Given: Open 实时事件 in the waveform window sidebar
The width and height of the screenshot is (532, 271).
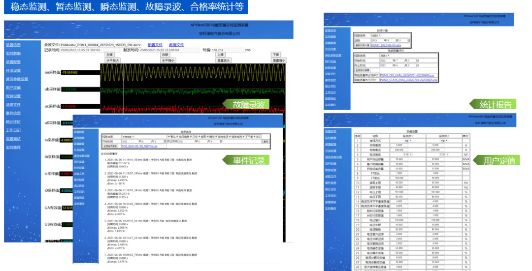Looking at the screenshot, I should [x=13, y=148].
